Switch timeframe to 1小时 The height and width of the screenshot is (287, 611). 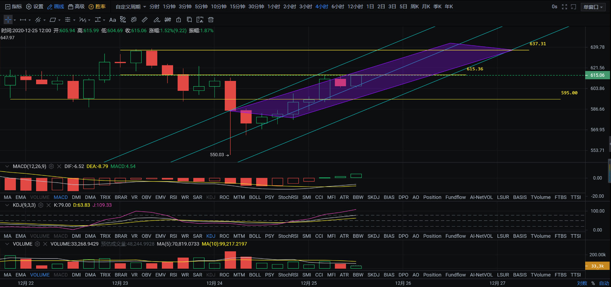pos(274,7)
